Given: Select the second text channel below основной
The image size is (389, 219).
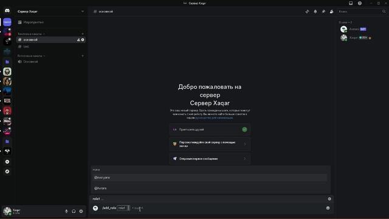Looking at the screenshot, I should click(x=51, y=47).
